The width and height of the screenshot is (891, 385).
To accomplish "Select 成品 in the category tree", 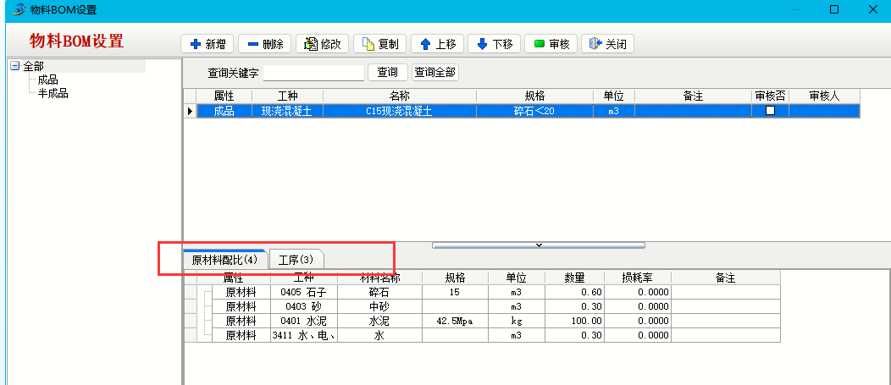I will pyautogui.click(x=47, y=80).
